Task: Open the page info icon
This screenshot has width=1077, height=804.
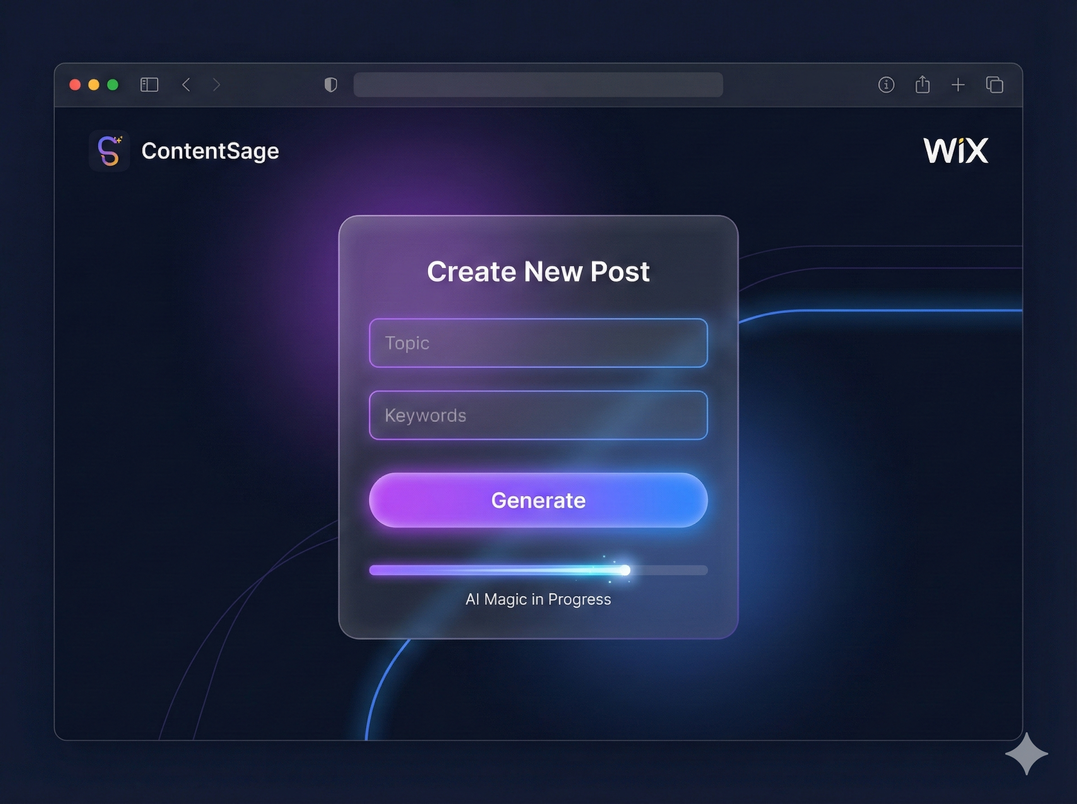Action: click(x=886, y=85)
